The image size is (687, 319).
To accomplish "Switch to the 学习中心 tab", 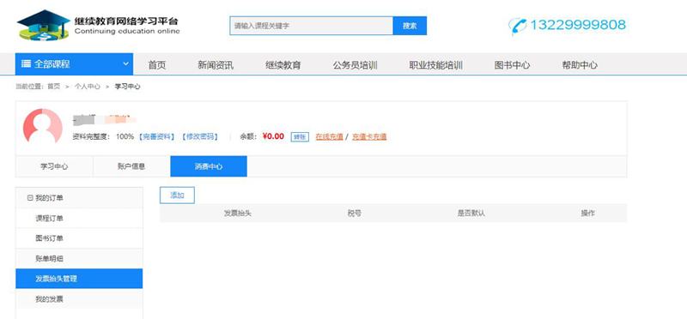I will tap(54, 166).
